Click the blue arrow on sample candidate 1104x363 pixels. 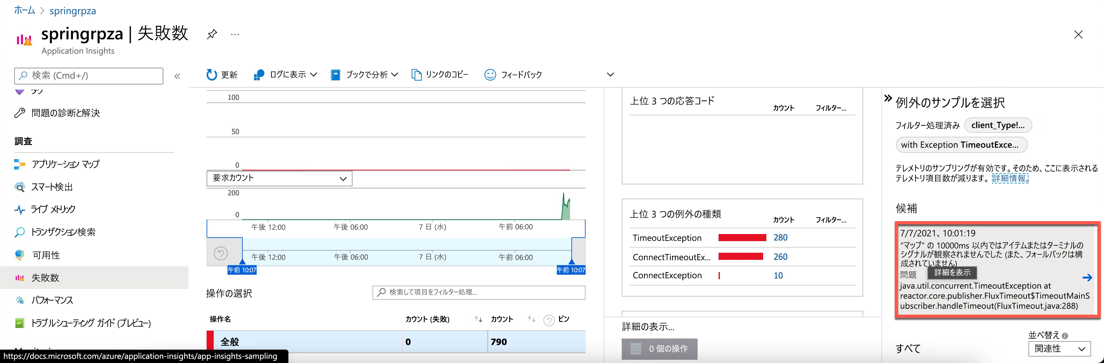click(x=1087, y=278)
